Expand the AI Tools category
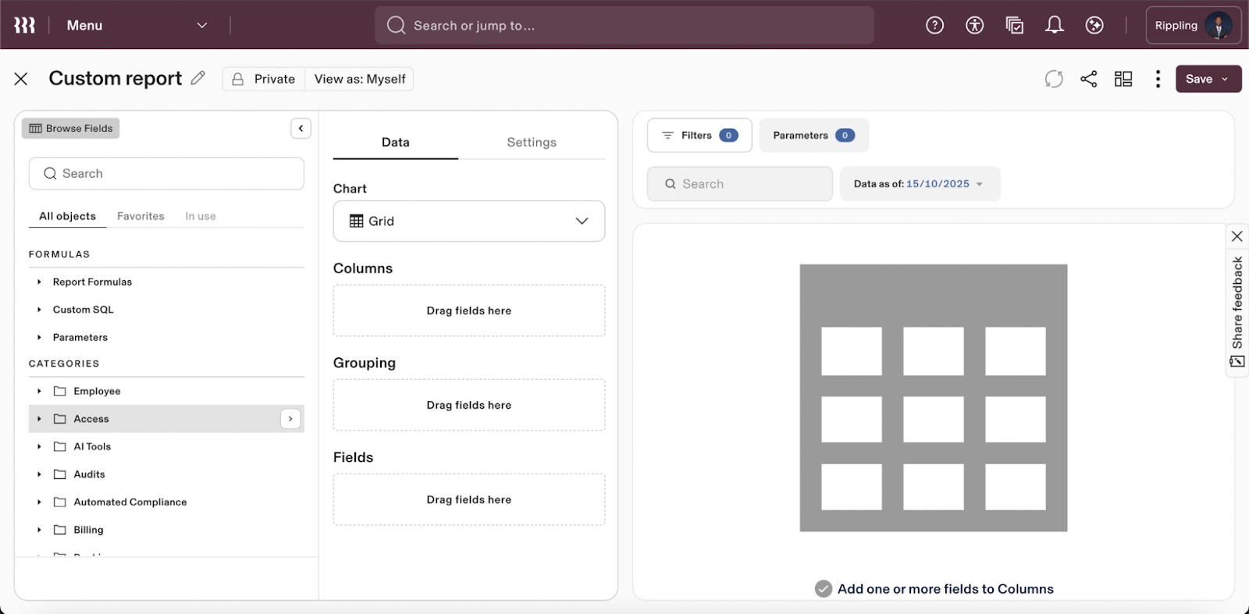Image resolution: width=1249 pixels, height=614 pixels. (39, 447)
